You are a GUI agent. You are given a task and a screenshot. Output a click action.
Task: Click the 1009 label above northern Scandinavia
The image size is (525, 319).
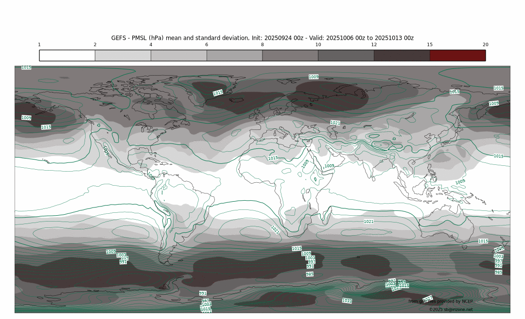[314, 77]
